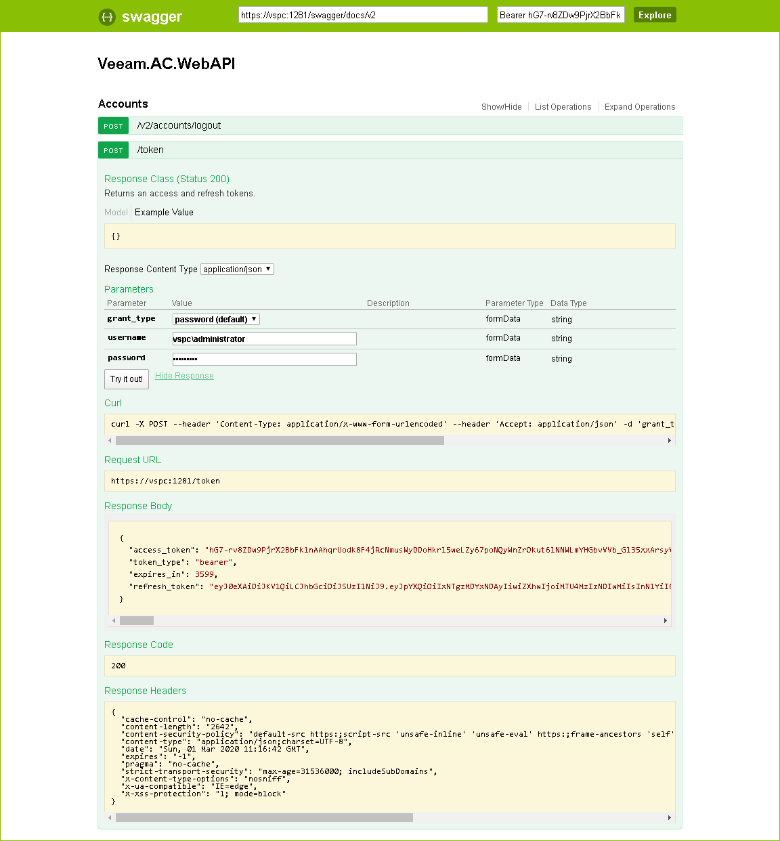Click the Try it out! button
Image resolution: width=780 pixels, height=841 pixels.
[127, 379]
